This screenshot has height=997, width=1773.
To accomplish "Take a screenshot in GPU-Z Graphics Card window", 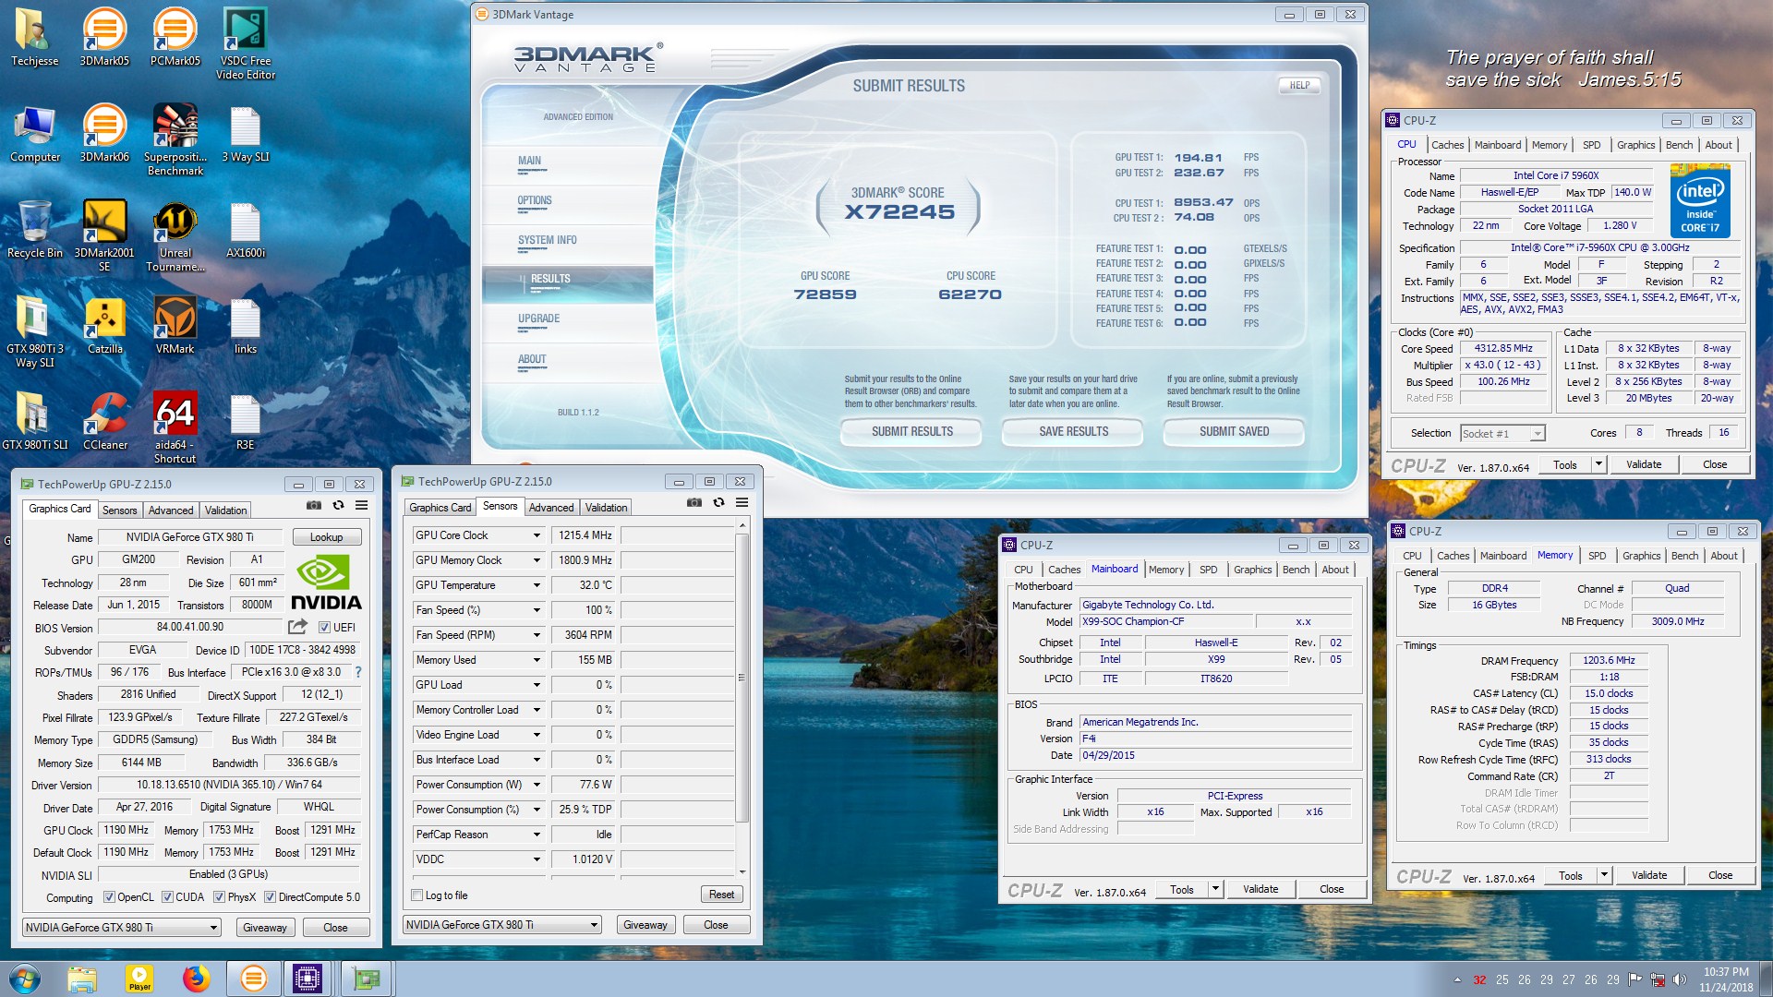I will [314, 505].
